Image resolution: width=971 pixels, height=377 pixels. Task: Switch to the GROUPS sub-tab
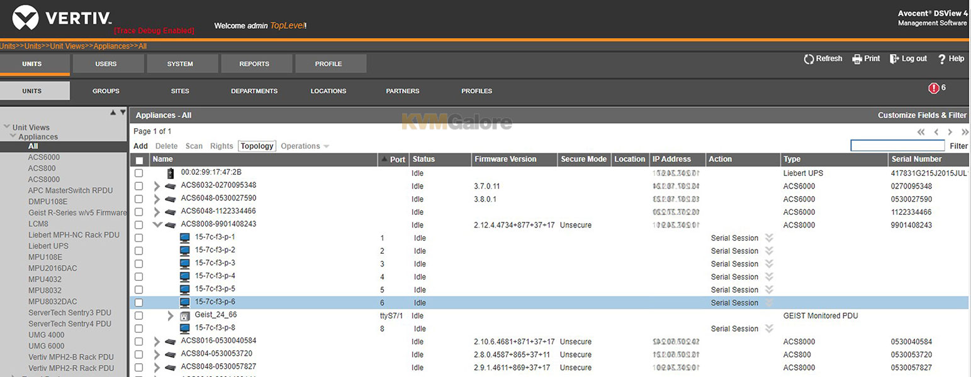click(106, 91)
